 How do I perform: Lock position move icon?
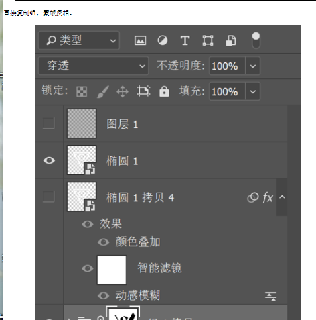123,91
